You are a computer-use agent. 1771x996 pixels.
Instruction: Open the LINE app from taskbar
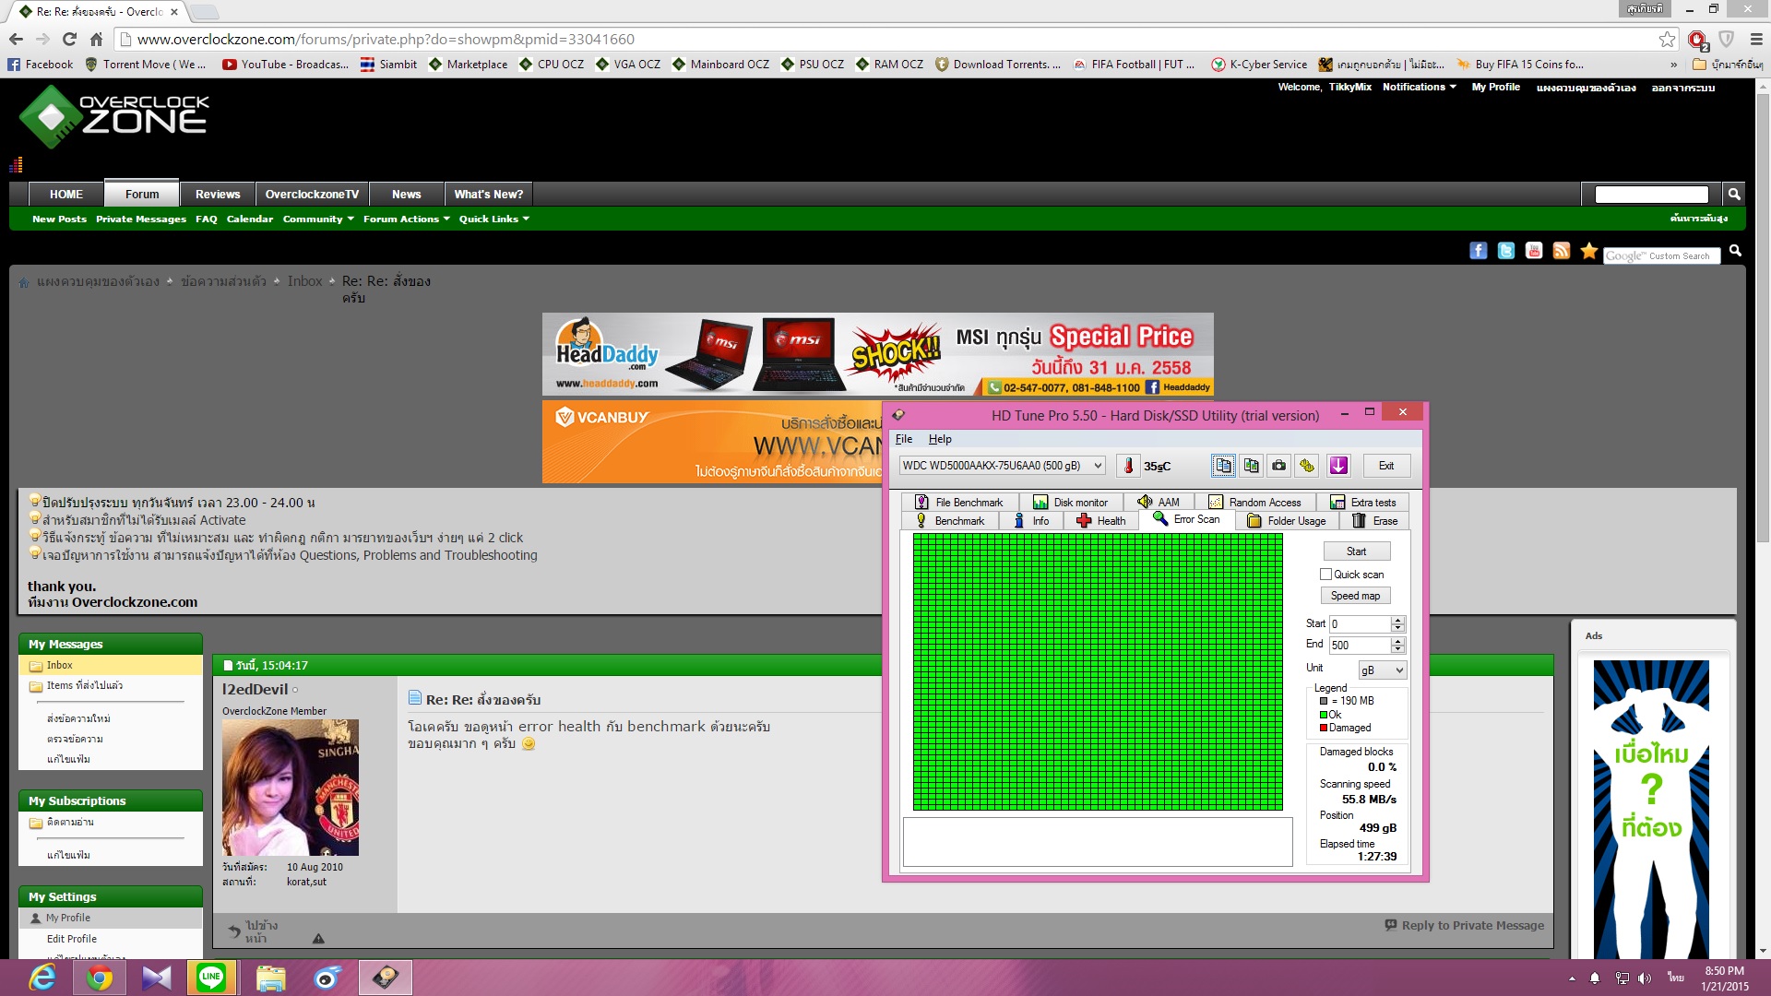(x=211, y=977)
